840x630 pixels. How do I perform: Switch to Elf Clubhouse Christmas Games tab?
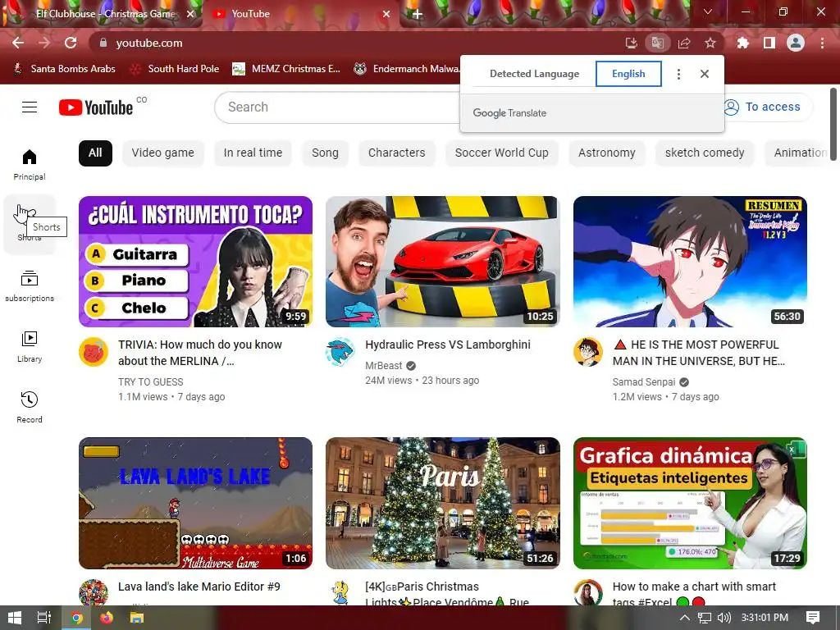click(x=101, y=14)
